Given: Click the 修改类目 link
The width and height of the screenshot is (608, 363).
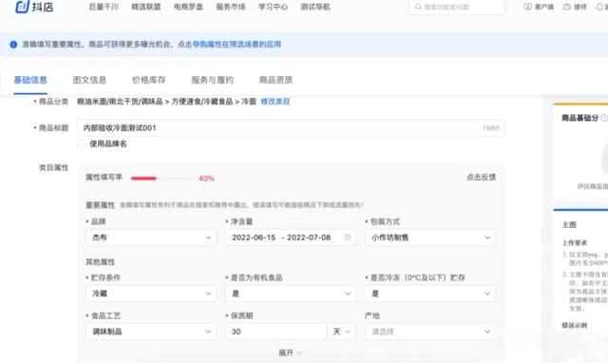Looking at the screenshot, I should coord(275,102).
